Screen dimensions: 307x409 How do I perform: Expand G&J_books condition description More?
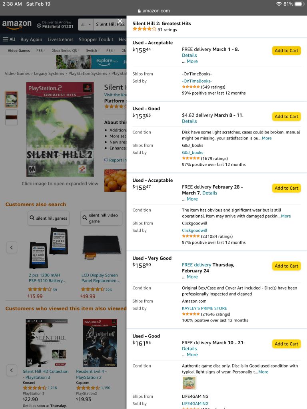tap(267, 138)
